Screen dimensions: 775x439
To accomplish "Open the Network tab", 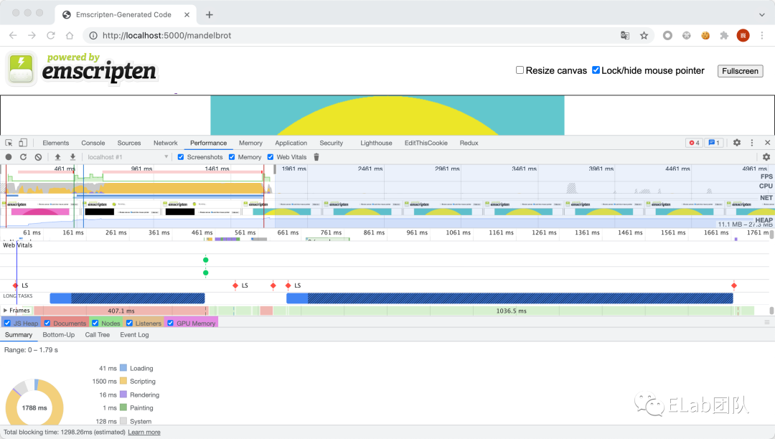I will coord(166,143).
